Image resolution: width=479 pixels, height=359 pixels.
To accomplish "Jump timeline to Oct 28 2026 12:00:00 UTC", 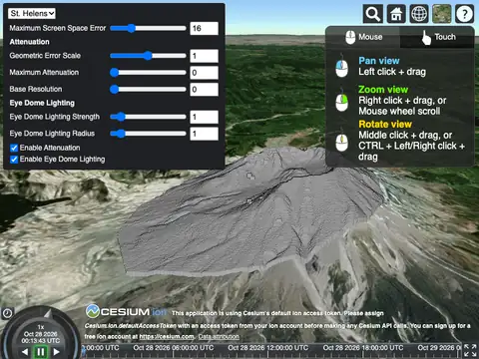I will coord(268,348).
